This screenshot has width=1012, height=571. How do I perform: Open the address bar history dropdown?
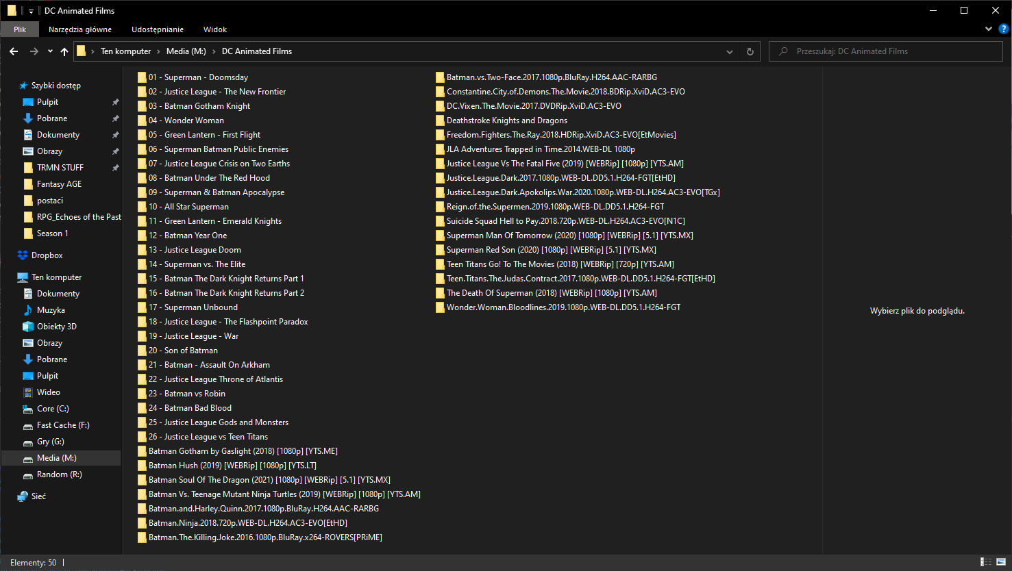click(x=730, y=51)
